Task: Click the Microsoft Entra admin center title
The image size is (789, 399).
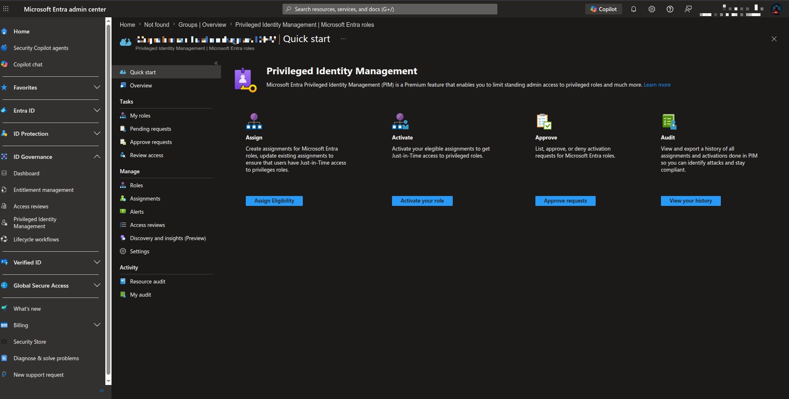Action: pos(65,9)
